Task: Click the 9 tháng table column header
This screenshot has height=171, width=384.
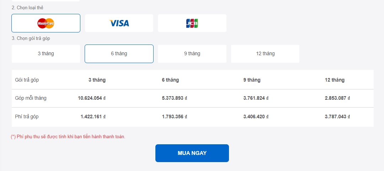Action: (x=252, y=80)
